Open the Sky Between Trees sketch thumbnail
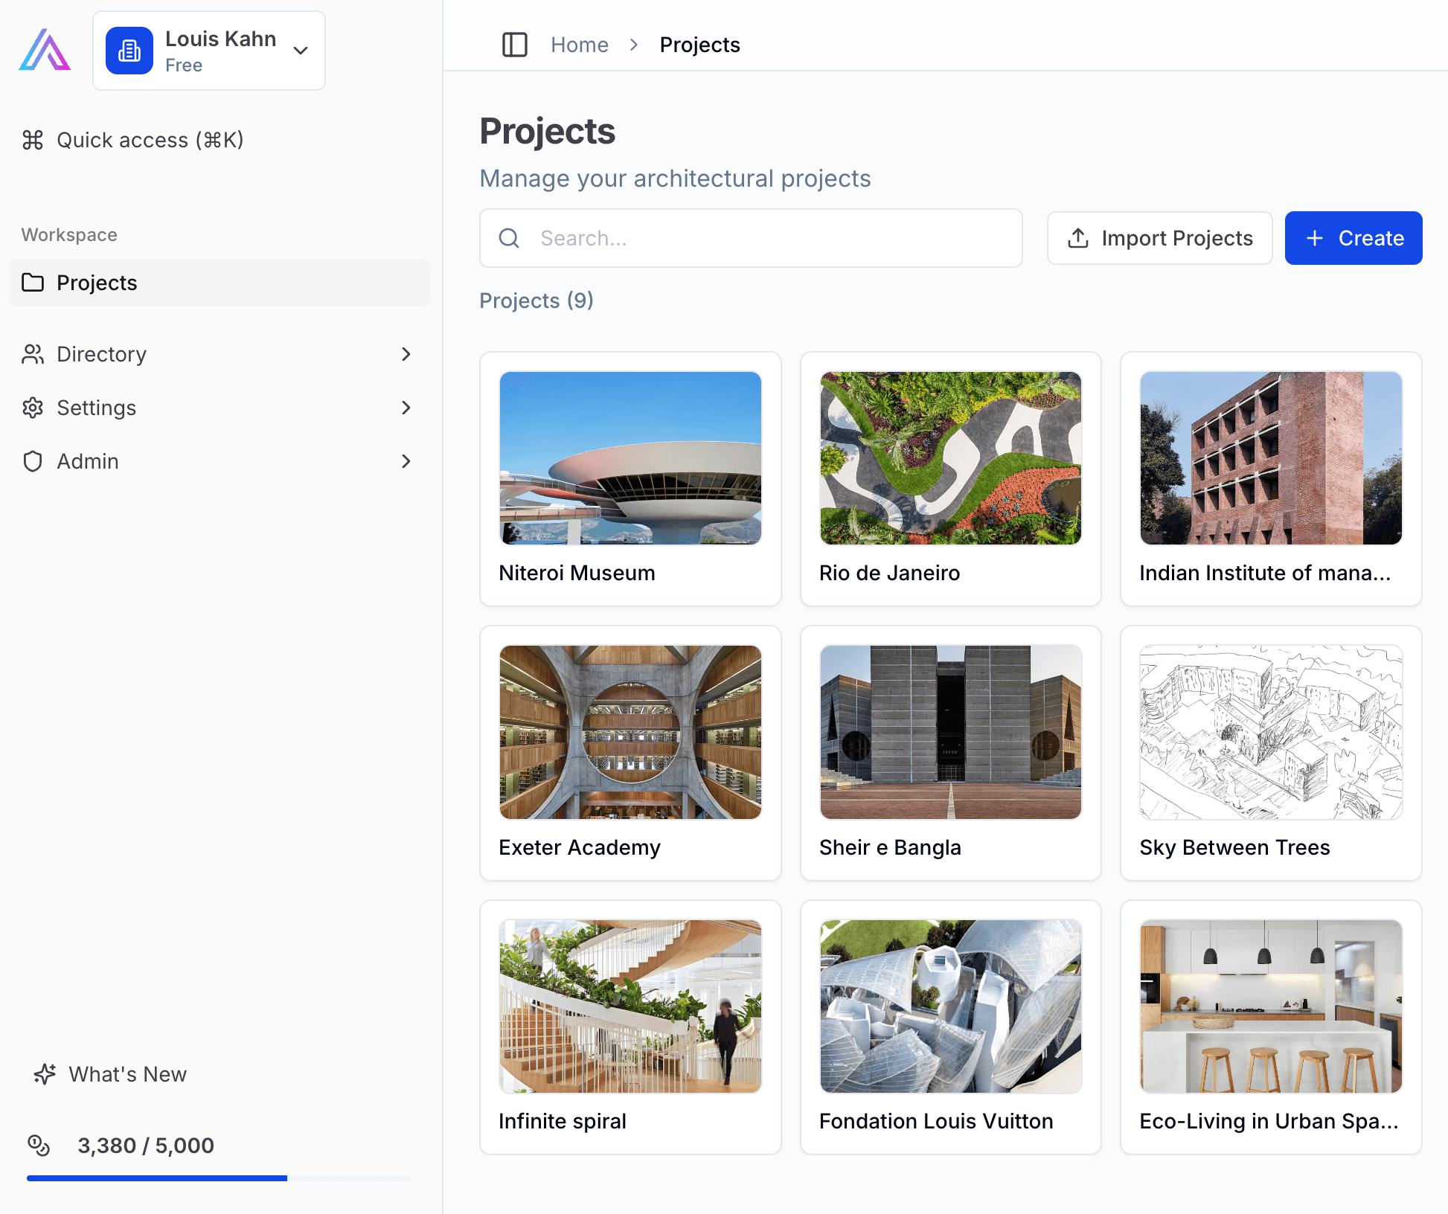Viewport: 1448px width, 1214px height. click(1271, 732)
